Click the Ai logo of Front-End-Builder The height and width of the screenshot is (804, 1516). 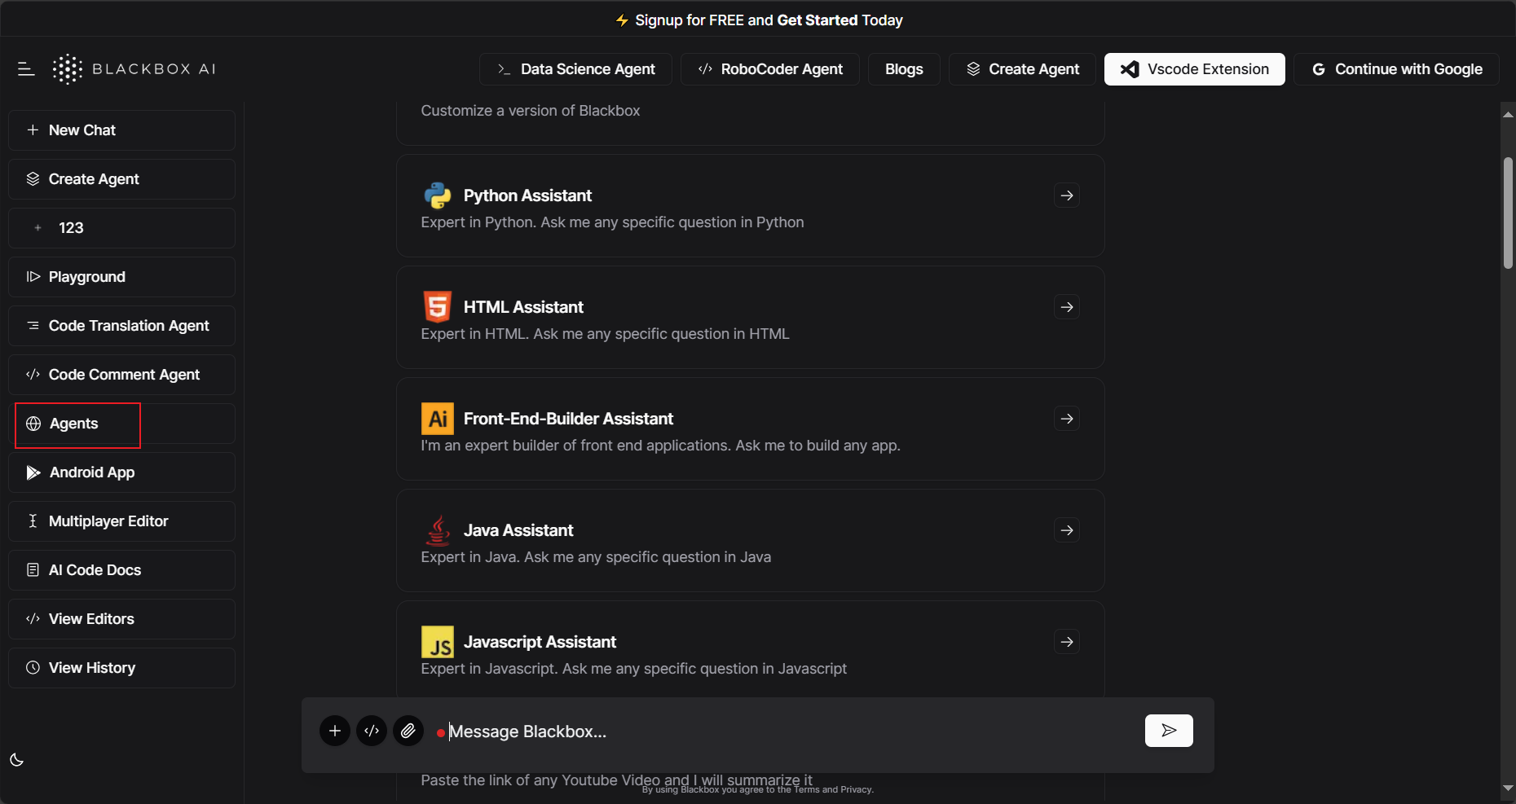[x=438, y=419]
